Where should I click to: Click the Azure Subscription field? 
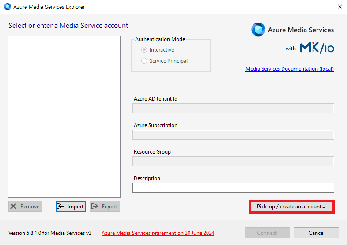[x=233, y=135]
